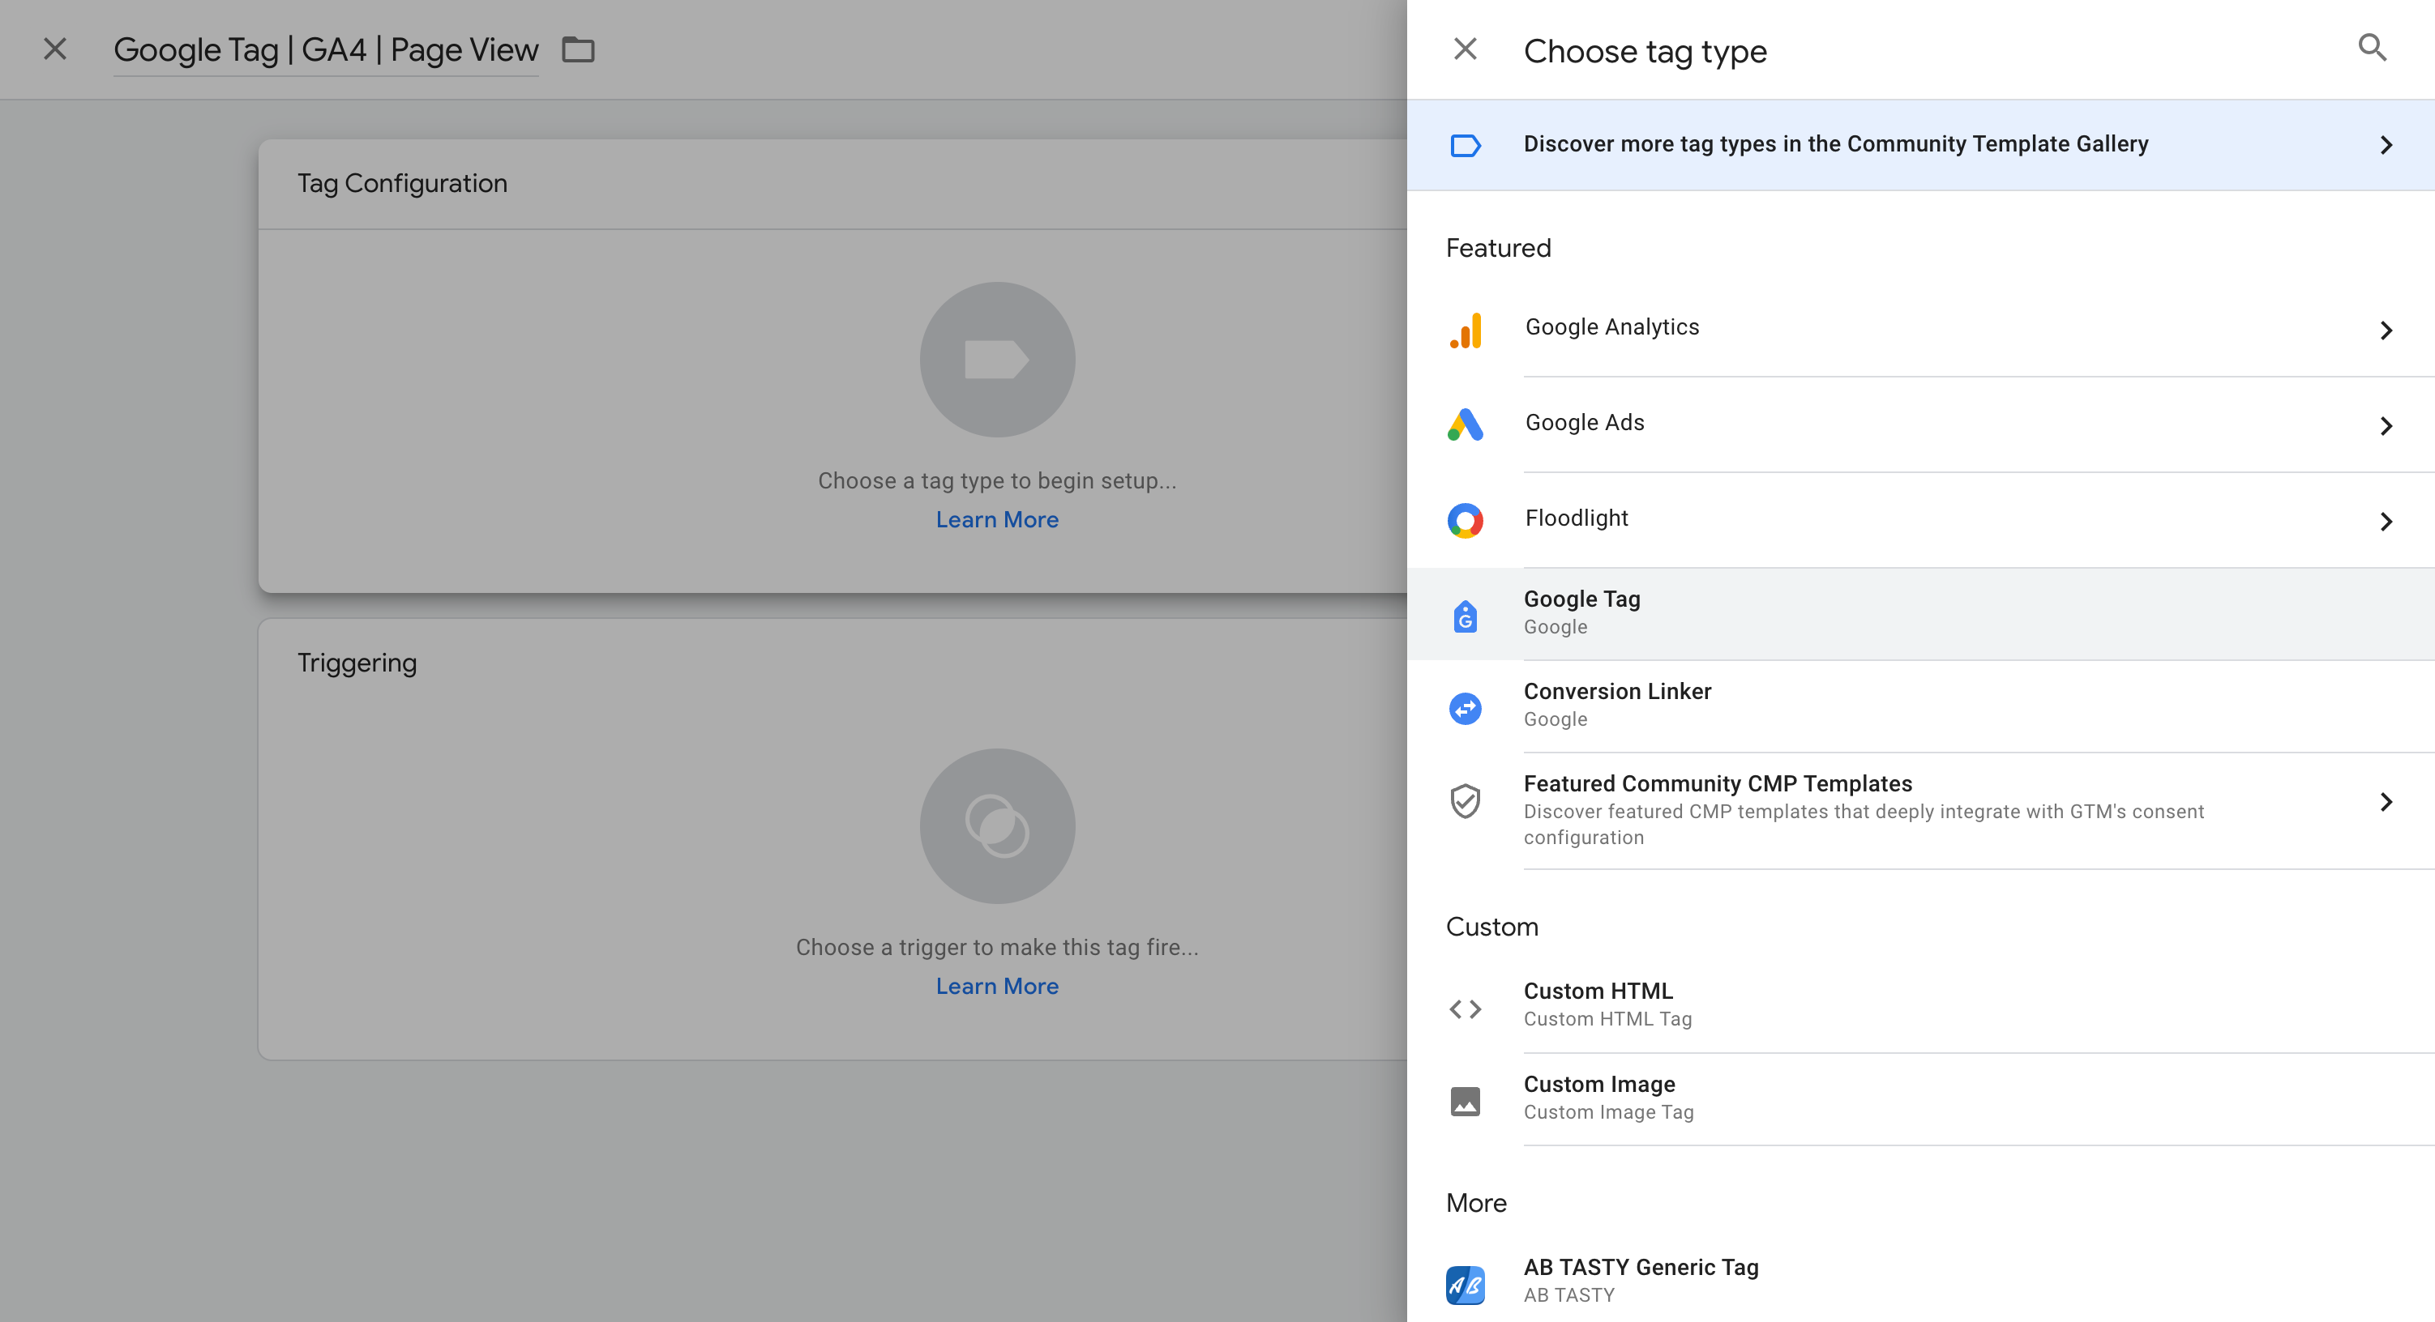Click the Custom Image picture icon
The height and width of the screenshot is (1322, 2435).
coord(1466,1101)
